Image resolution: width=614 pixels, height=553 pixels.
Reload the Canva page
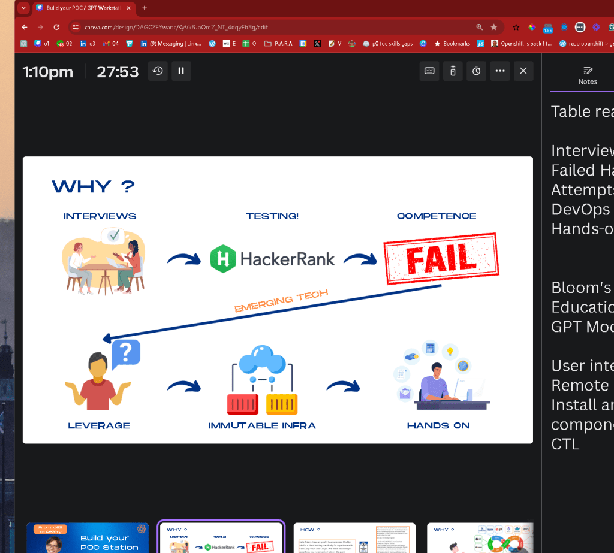tap(56, 27)
